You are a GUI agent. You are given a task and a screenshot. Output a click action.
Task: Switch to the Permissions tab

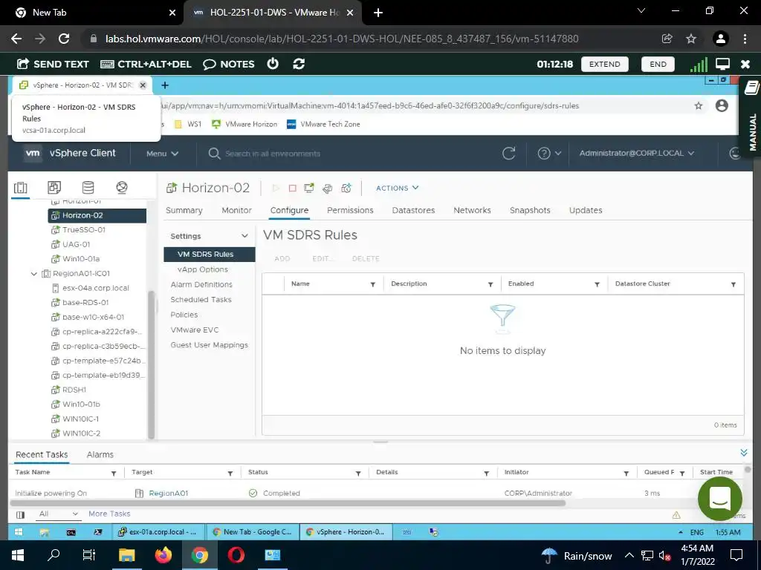point(350,210)
